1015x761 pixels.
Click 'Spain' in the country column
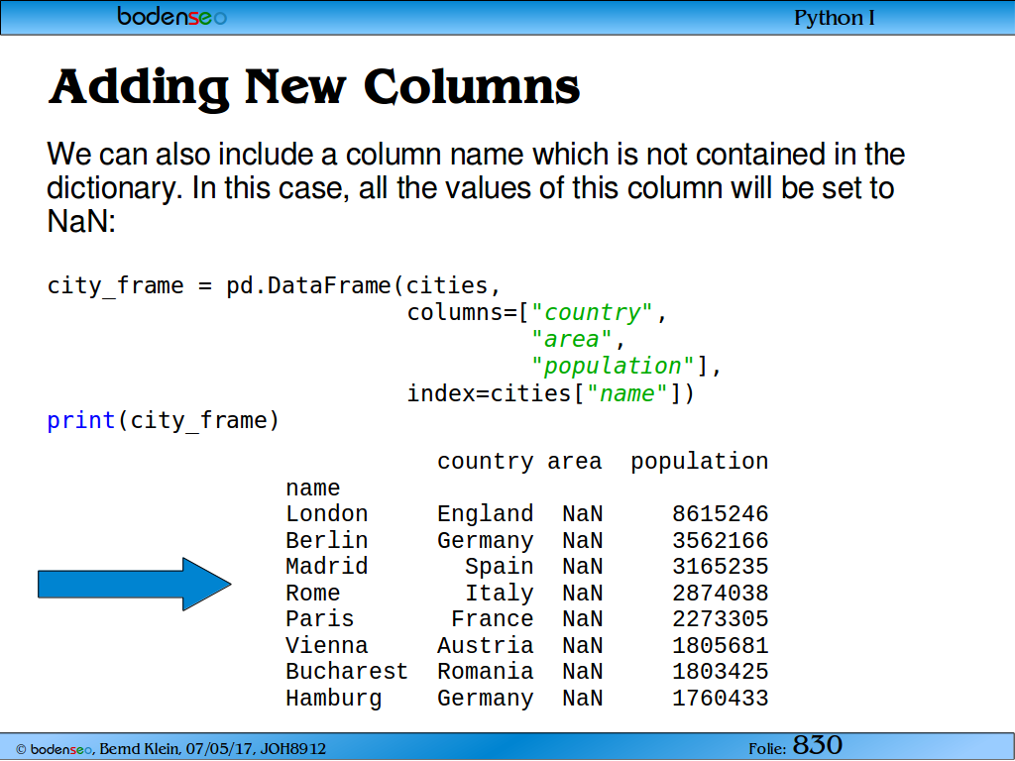[500, 566]
